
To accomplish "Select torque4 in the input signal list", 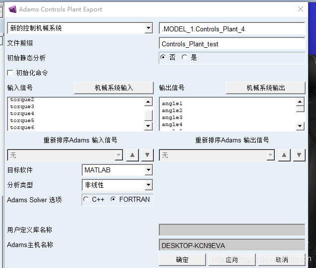I will pyautogui.click(x=22, y=114).
